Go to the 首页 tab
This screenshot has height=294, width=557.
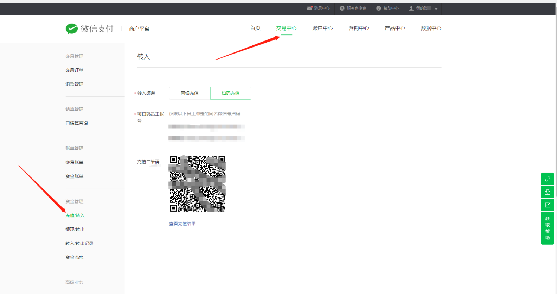click(255, 28)
